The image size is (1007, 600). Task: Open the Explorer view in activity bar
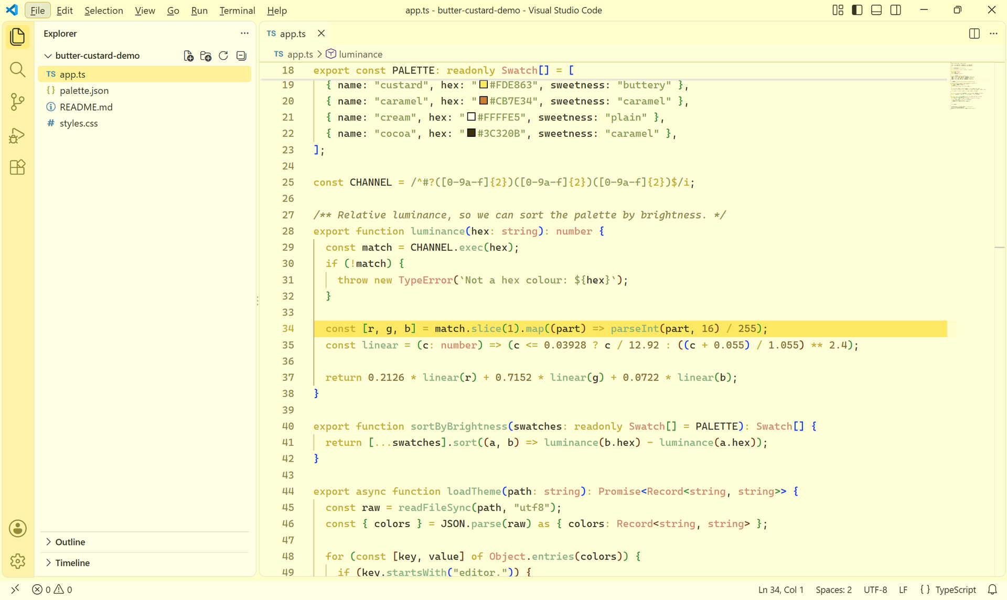coord(18,37)
